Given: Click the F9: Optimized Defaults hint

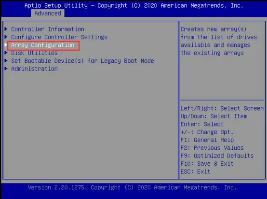Looking at the screenshot, I should [217, 156].
